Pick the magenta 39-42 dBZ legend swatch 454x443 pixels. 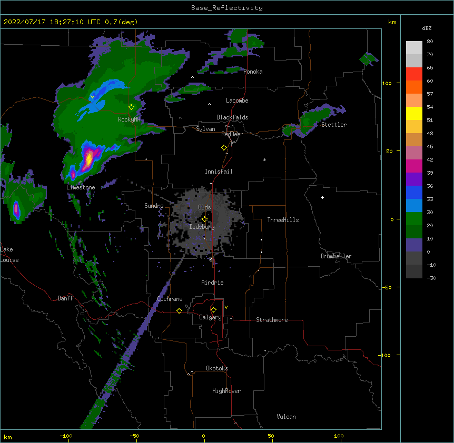click(x=414, y=166)
